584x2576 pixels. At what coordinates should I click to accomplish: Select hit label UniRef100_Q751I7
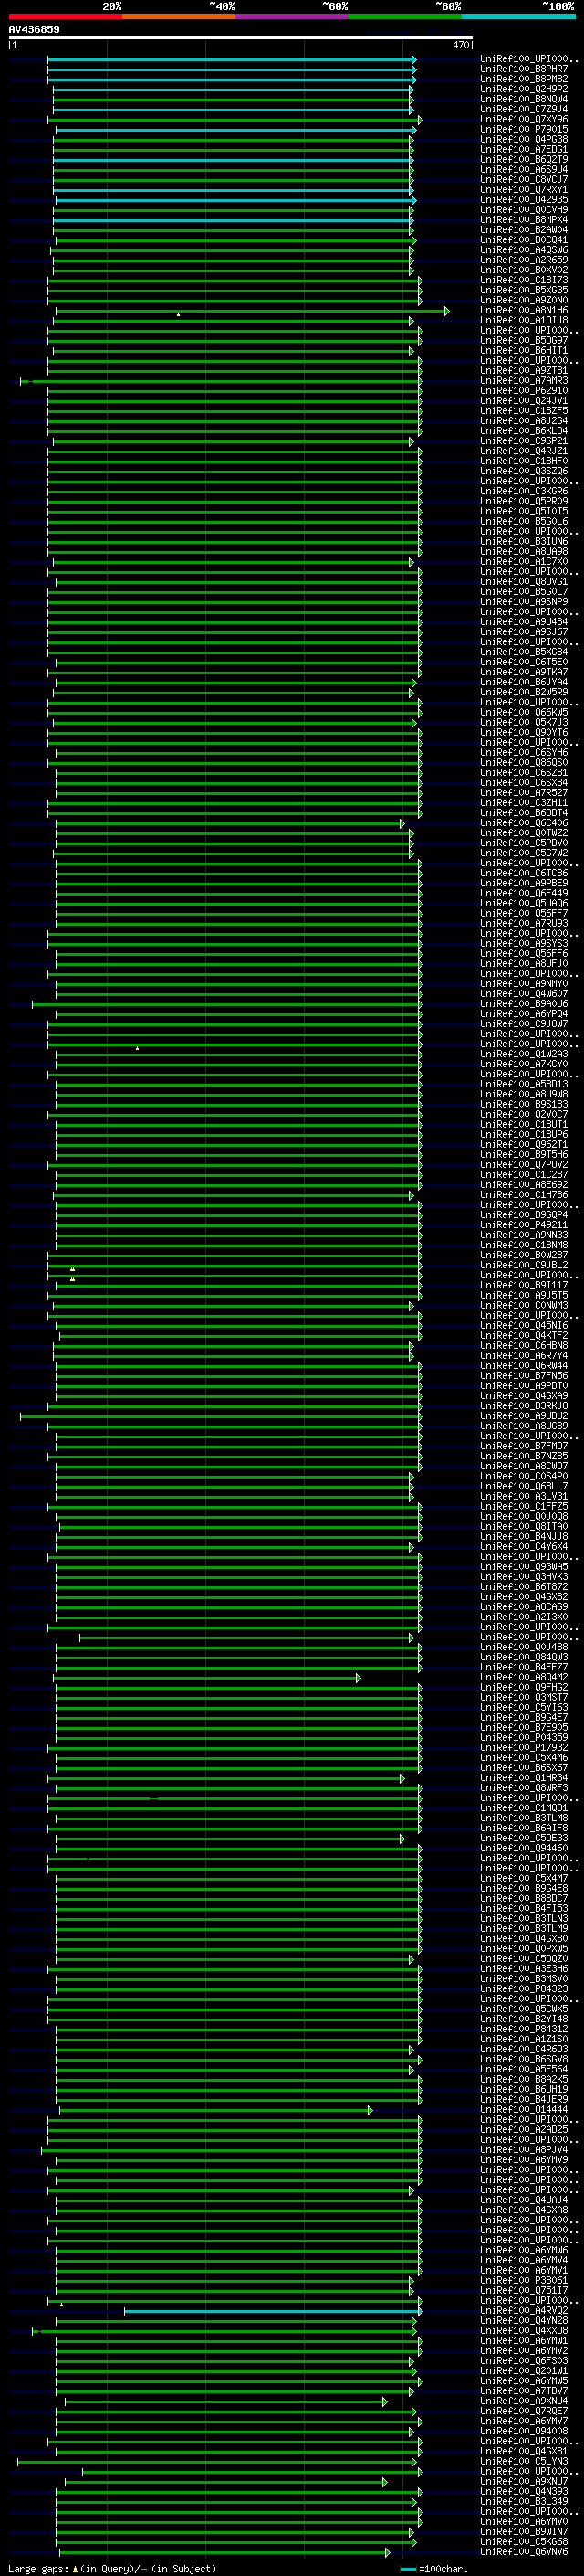[524, 2290]
